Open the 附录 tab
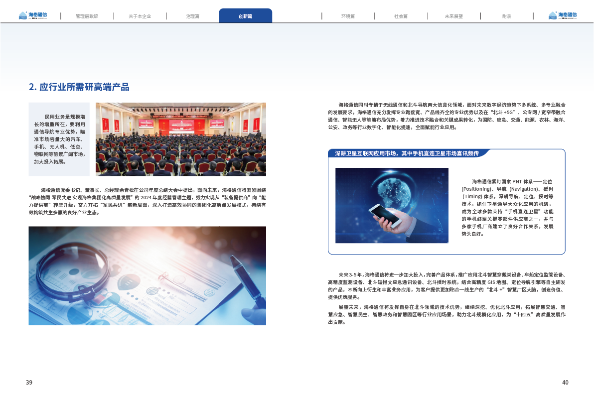This screenshot has width=594, height=403. (x=506, y=16)
